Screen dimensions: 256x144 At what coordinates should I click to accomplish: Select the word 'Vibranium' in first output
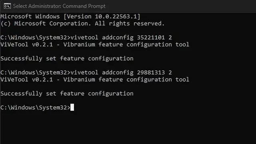(79, 44)
